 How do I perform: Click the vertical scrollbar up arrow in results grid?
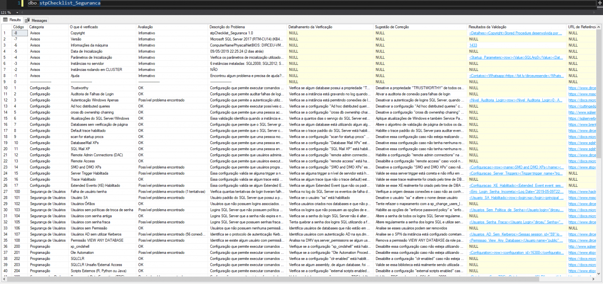click(599, 27)
